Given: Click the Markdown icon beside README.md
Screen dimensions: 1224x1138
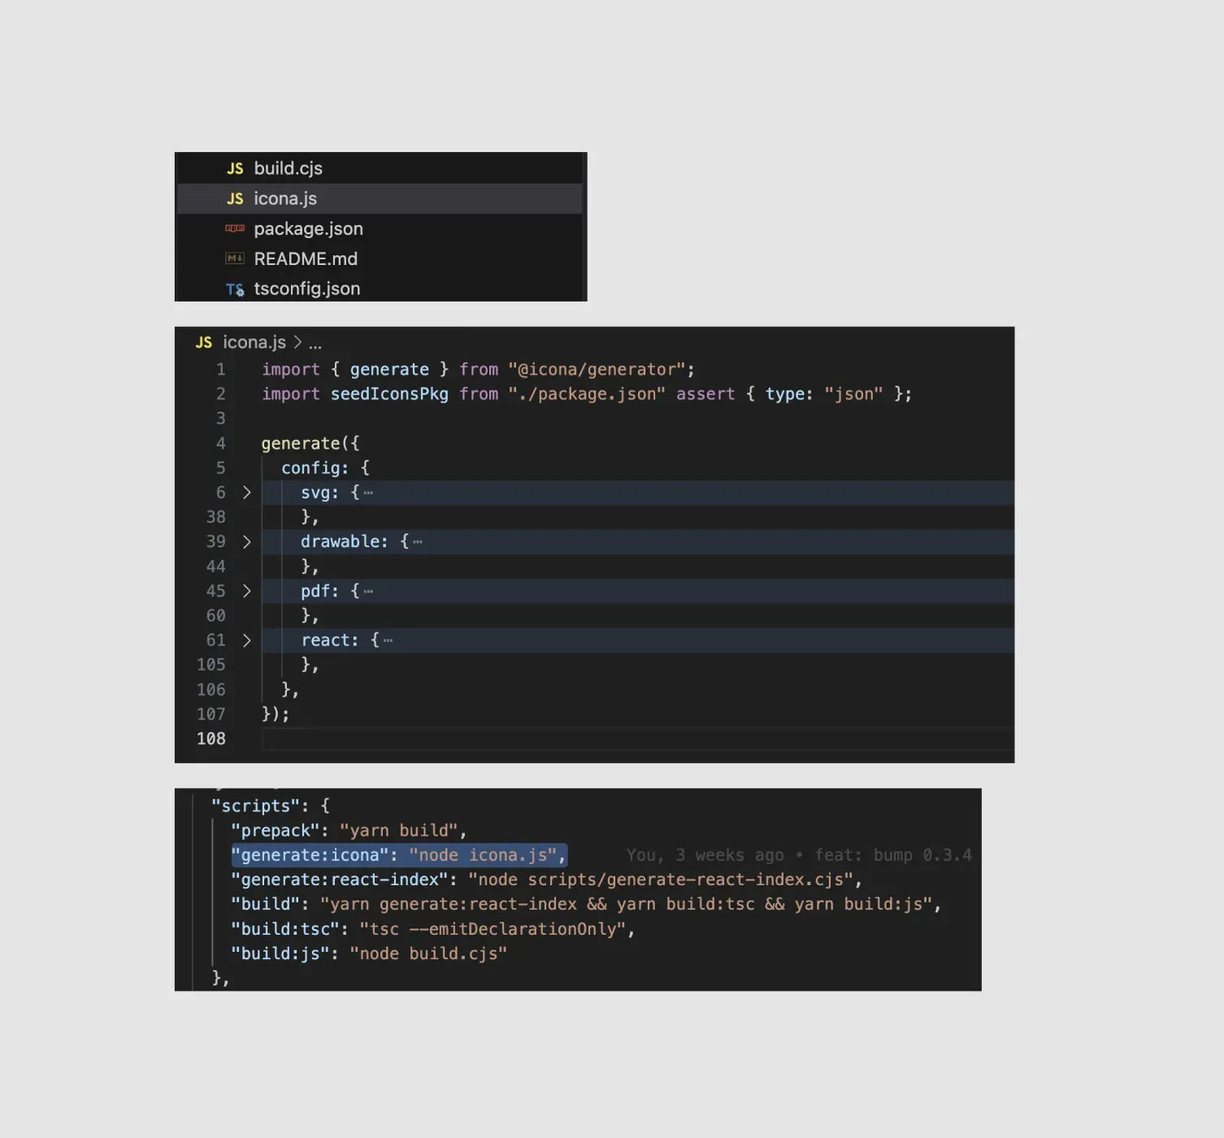Looking at the screenshot, I should (x=235, y=258).
